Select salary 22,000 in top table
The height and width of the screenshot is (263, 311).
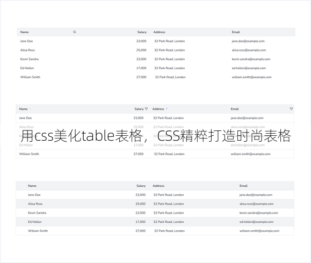point(141,59)
